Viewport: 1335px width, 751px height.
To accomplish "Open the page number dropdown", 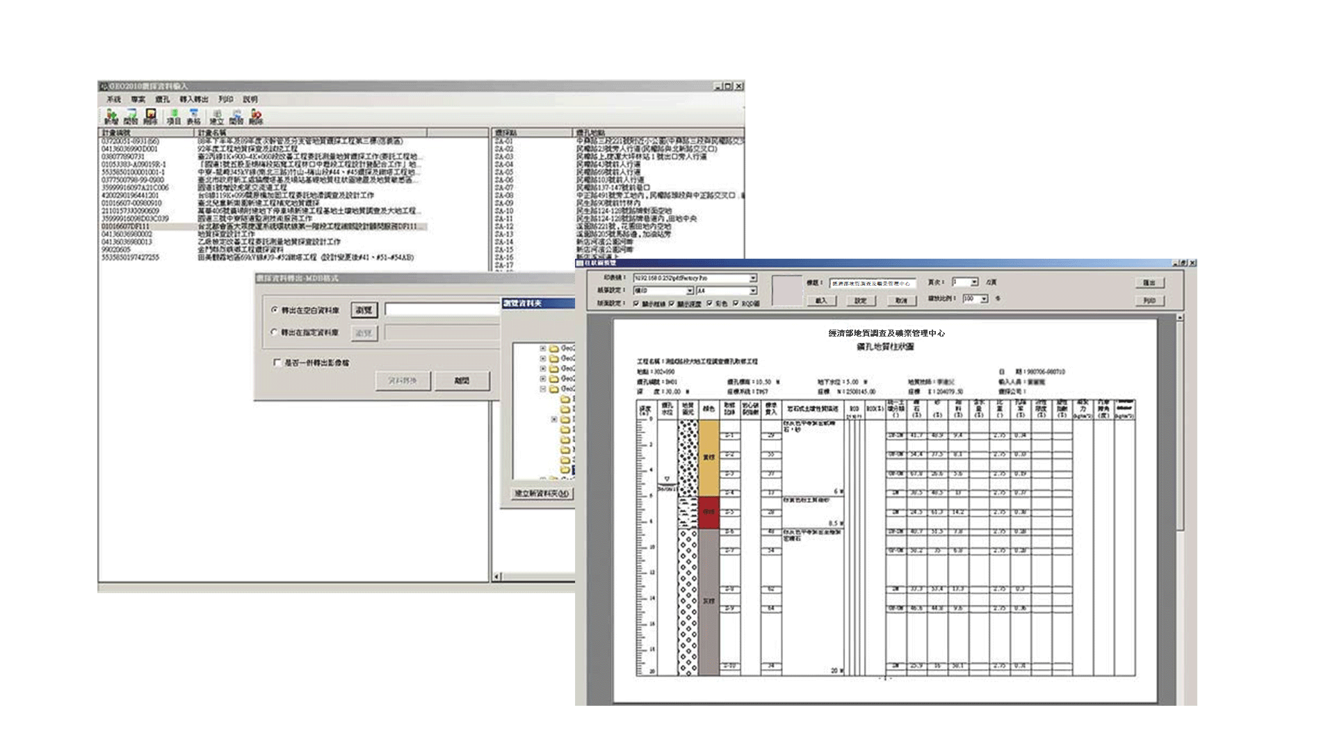I will [974, 282].
